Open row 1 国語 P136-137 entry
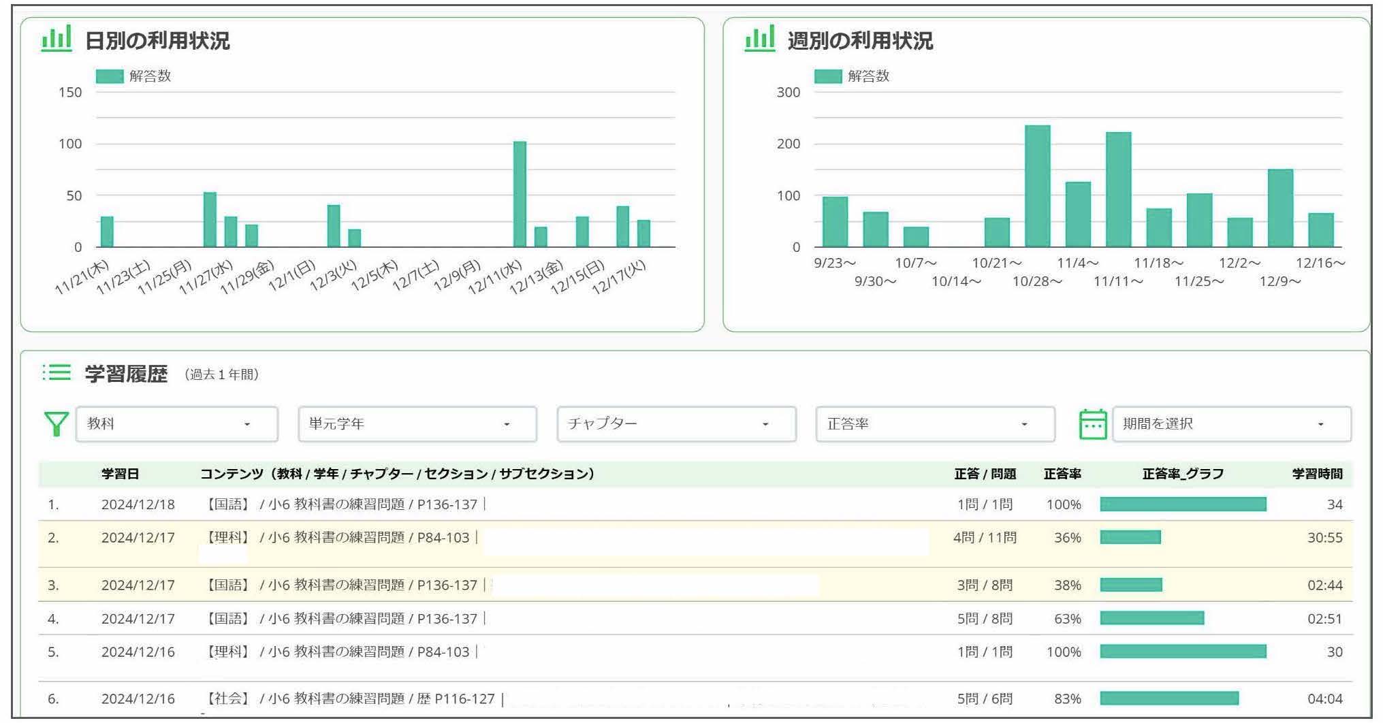 (342, 504)
